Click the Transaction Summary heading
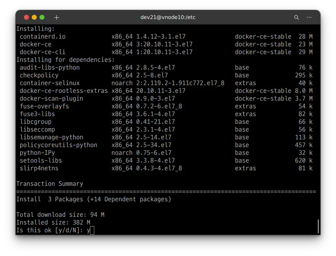 tap(50, 184)
